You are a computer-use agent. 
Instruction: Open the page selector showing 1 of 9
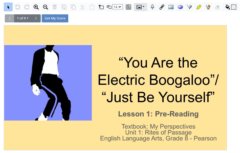click(23, 18)
